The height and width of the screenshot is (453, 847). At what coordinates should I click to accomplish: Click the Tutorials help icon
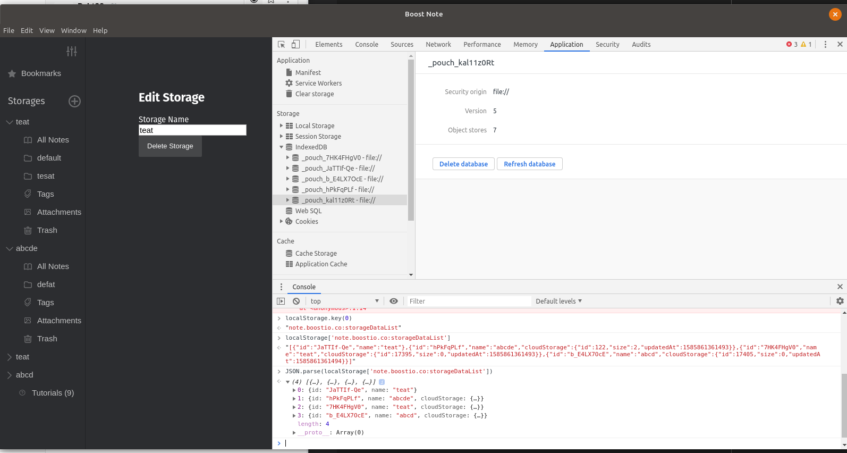[x=22, y=393]
